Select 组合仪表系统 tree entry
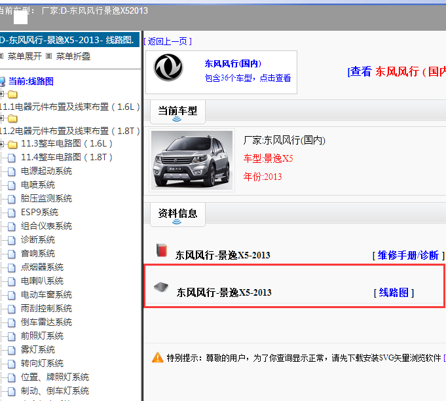 click(x=46, y=226)
